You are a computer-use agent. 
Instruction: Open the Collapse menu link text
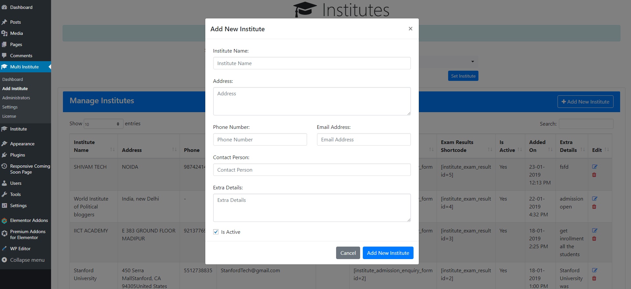(27, 260)
